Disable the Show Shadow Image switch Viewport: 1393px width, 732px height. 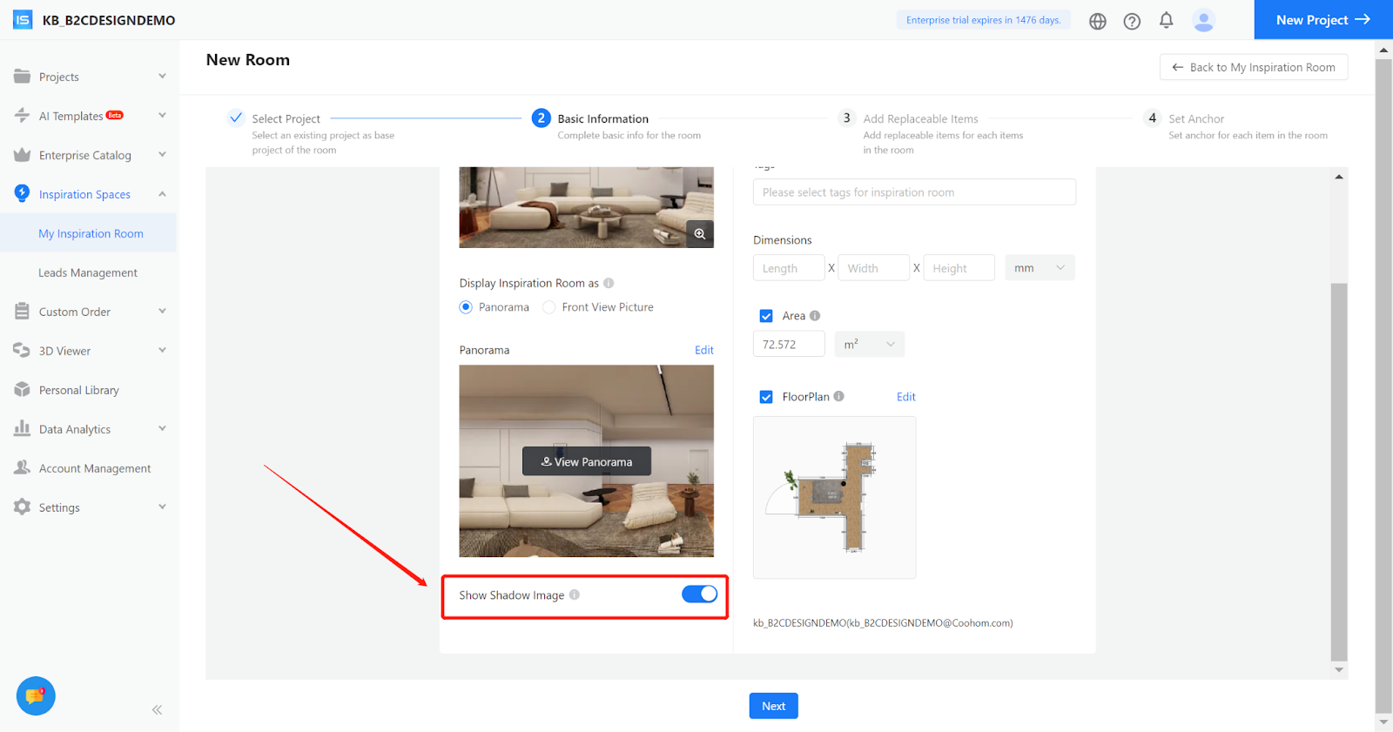click(x=699, y=594)
